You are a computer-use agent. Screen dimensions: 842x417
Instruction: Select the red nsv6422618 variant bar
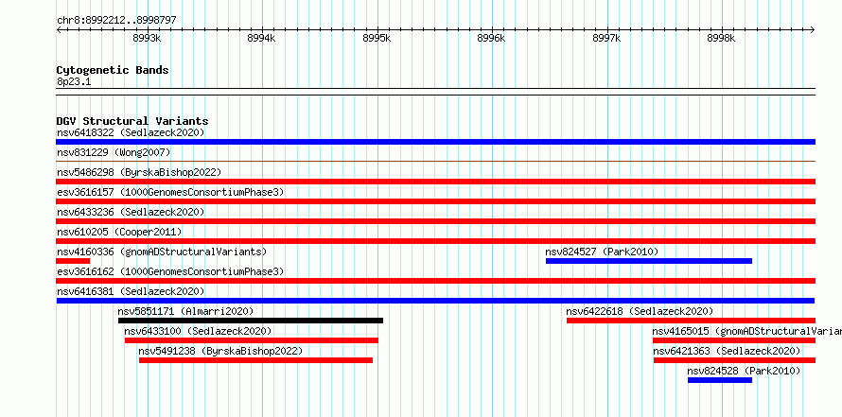pos(692,321)
